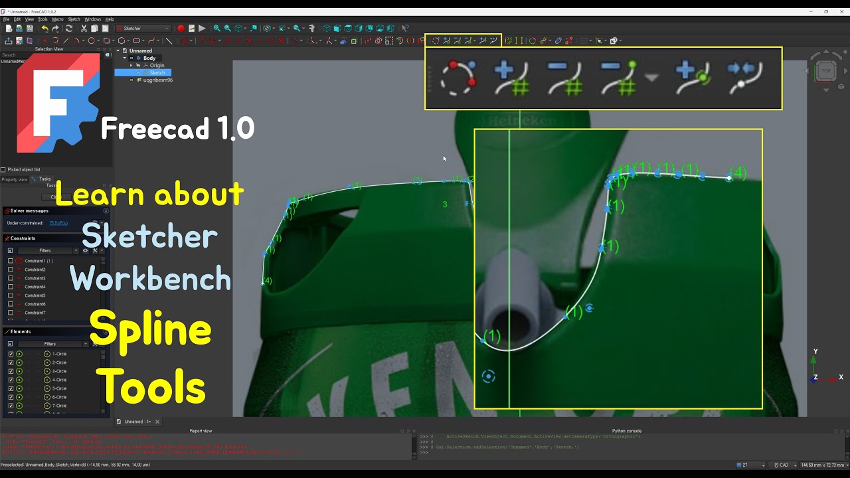Viewport: 850px width, 478px height.
Task: Click the Join curves small toolbar icon
Action: (493, 40)
